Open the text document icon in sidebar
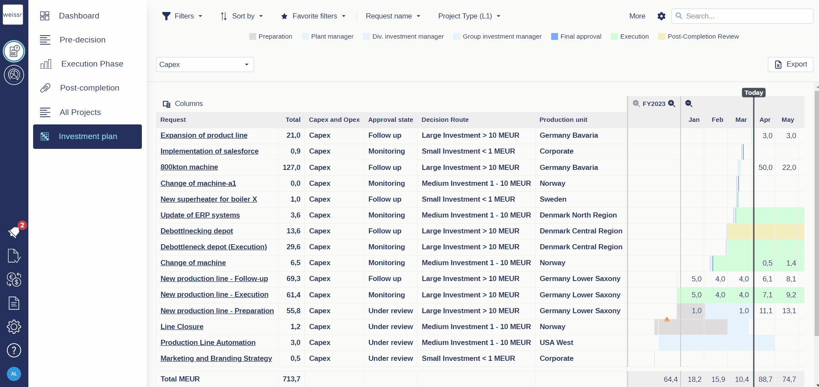This screenshot has height=387, width=819. click(14, 303)
